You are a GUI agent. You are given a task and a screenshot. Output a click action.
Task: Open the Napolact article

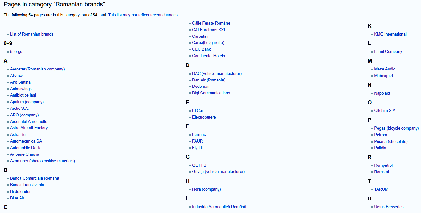click(382, 93)
